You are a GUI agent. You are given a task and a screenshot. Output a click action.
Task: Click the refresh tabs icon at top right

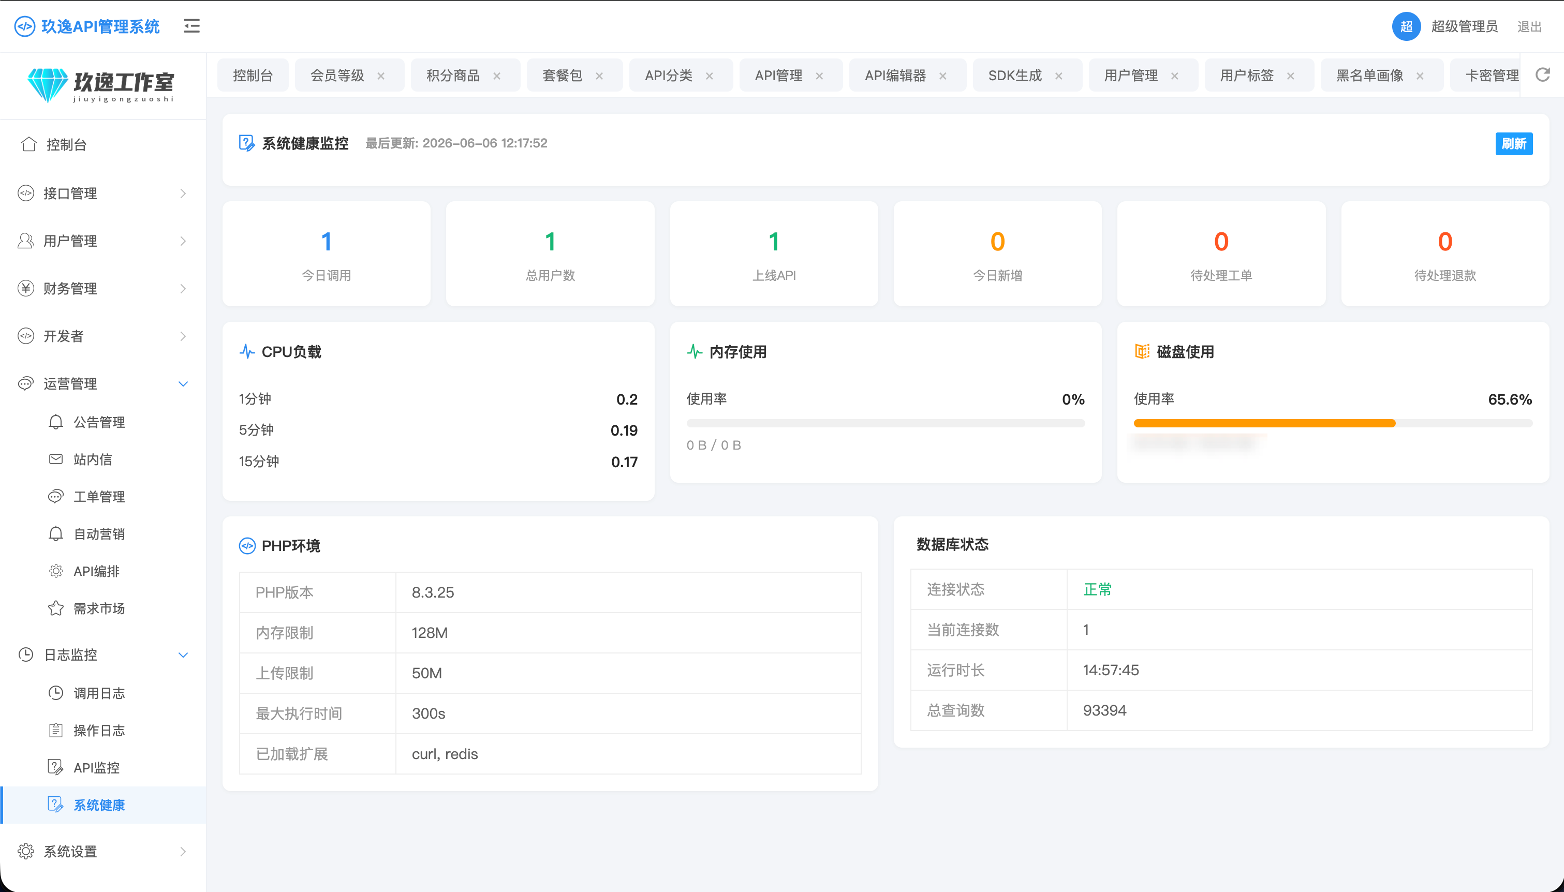click(x=1542, y=75)
